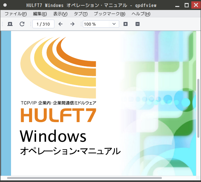Click the TCP/IP 企業内・企業間通信ミドルウェア text

(x=58, y=103)
